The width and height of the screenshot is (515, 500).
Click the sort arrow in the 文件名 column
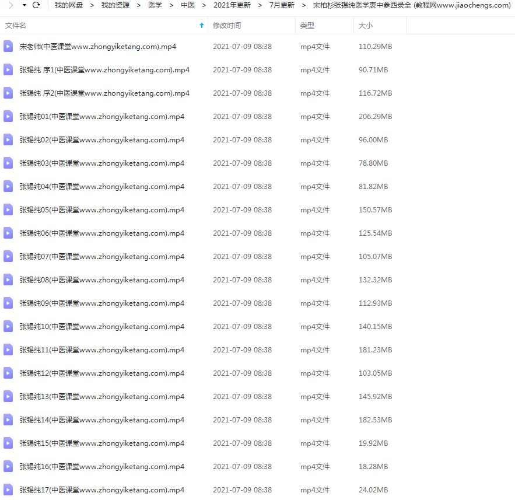[202, 25]
